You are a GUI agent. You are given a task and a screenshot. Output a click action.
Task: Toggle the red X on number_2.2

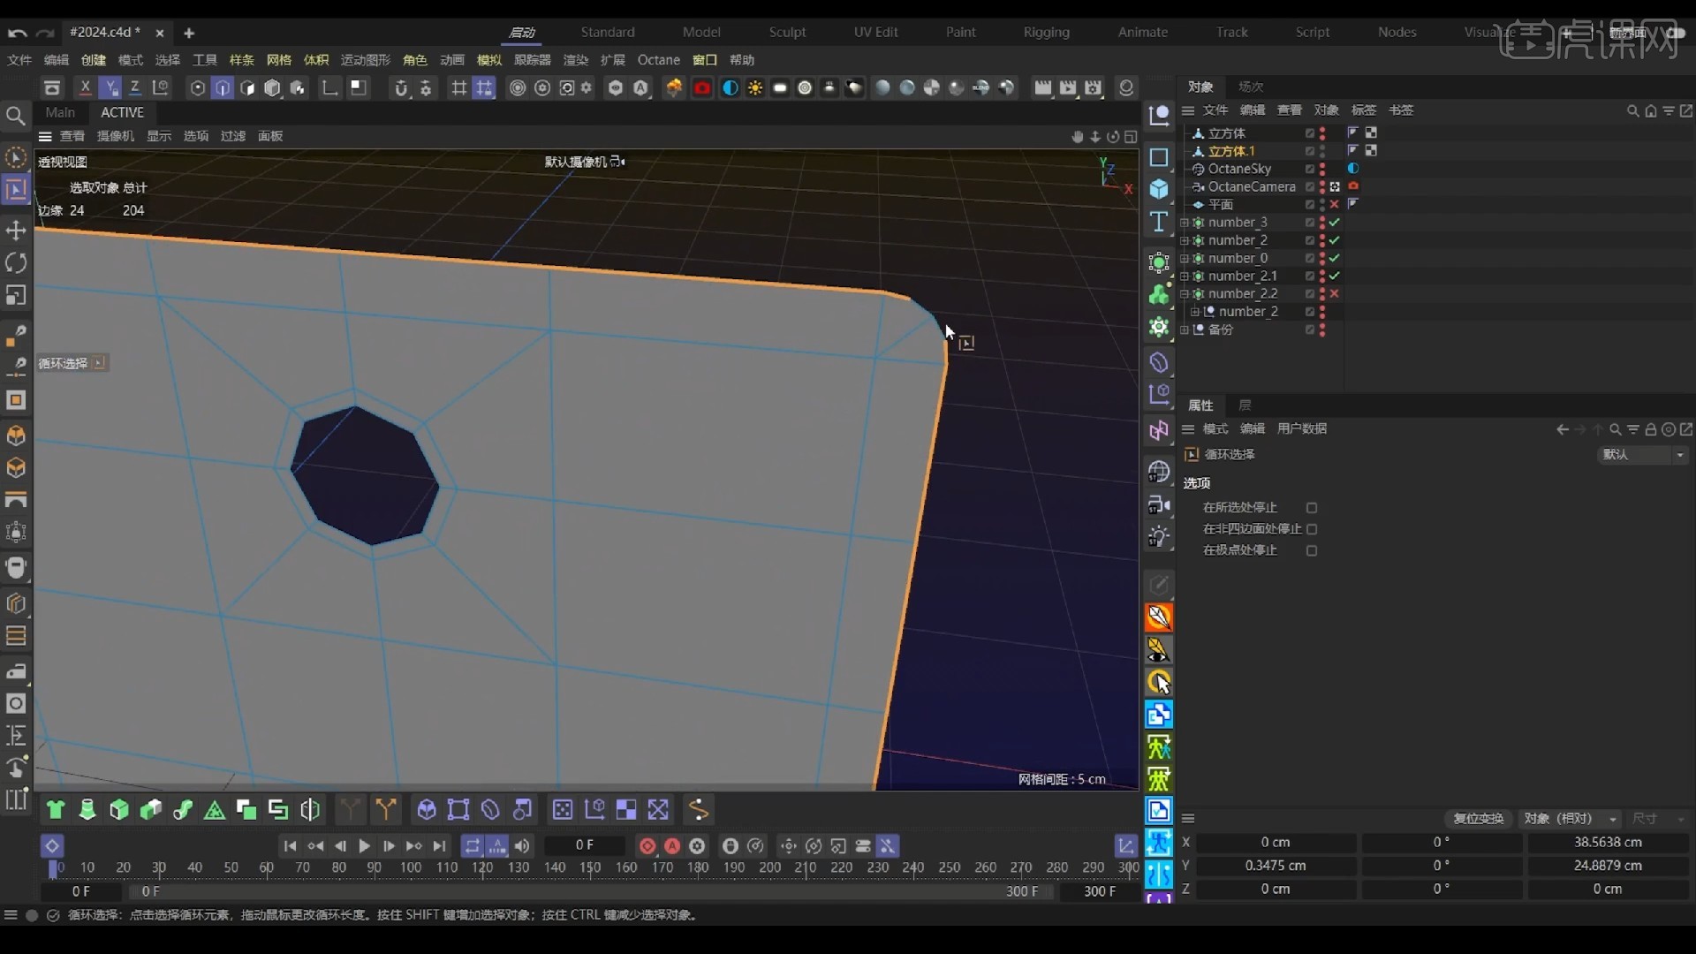[1335, 294]
